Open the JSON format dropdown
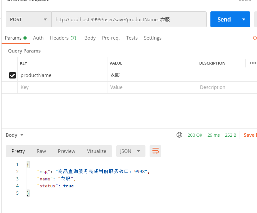Screen dimensions: 257x213 [x=131, y=151]
